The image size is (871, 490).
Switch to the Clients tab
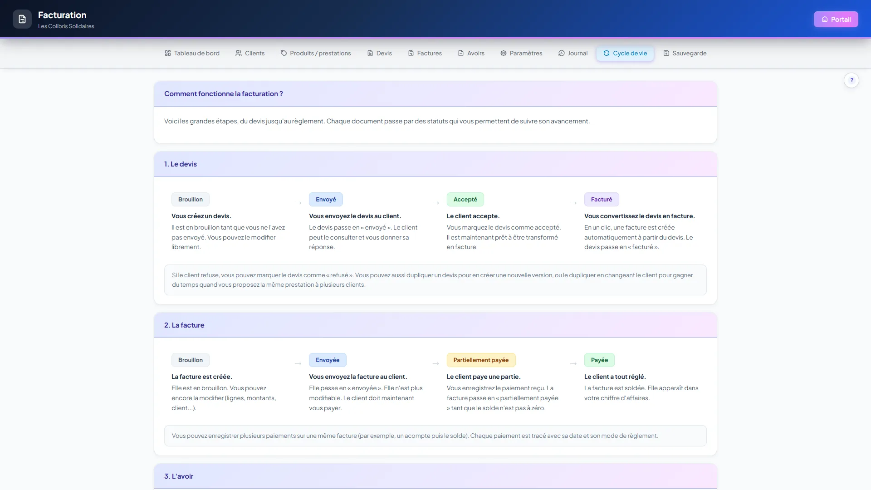point(250,53)
